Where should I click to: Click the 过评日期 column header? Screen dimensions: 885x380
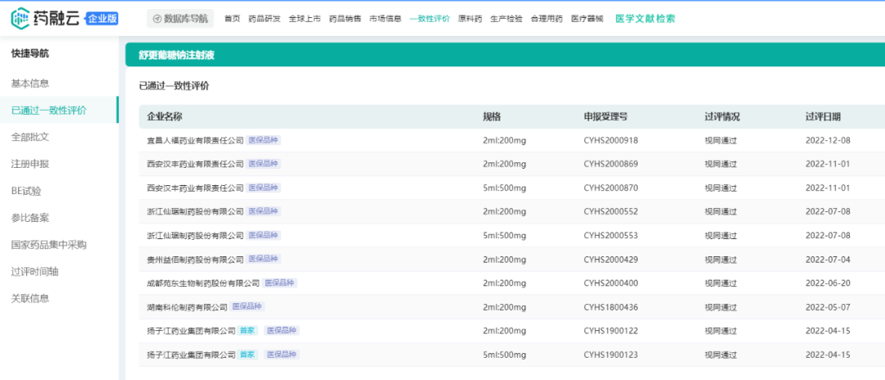coord(823,116)
